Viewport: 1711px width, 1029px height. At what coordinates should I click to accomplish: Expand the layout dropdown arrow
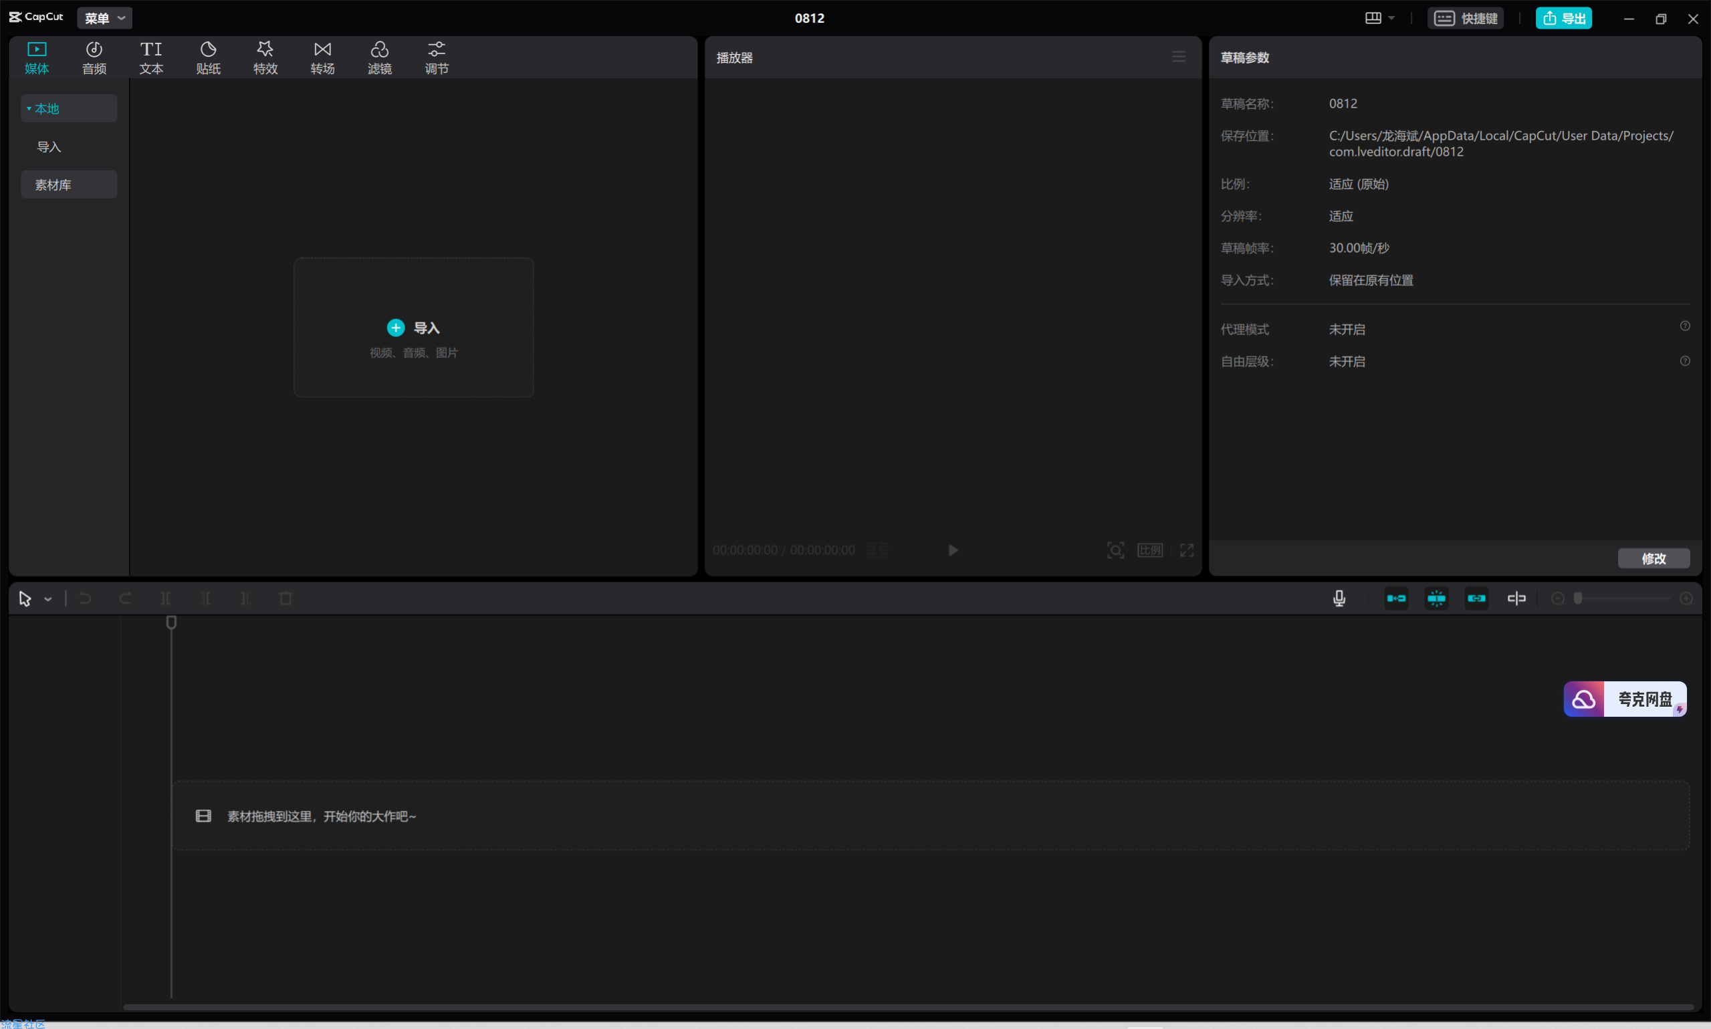point(1391,18)
